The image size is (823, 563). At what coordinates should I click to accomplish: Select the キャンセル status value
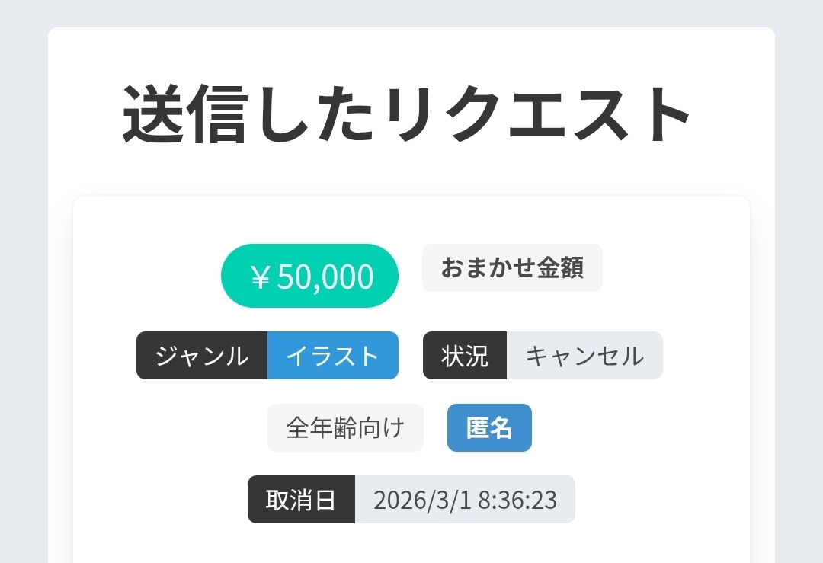(584, 356)
